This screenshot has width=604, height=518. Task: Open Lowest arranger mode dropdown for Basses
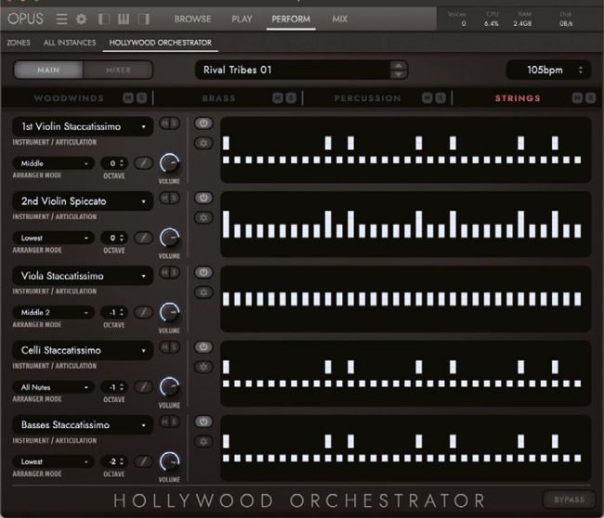click(54, 461)
